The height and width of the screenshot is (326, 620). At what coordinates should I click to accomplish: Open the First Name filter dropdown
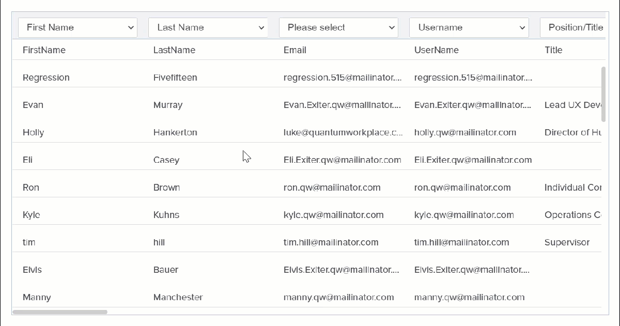(x=78, y=27)
